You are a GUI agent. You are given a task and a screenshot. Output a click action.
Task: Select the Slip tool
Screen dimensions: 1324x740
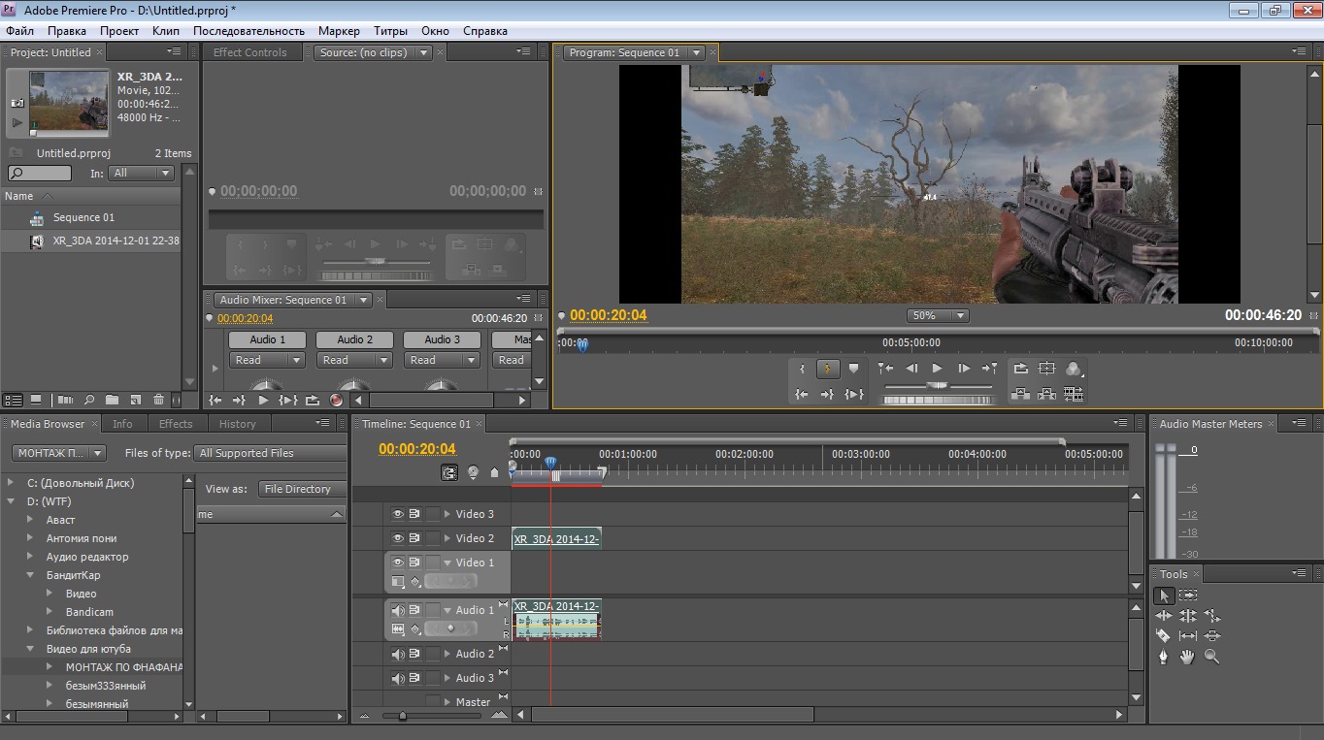tap(1188, 636)
